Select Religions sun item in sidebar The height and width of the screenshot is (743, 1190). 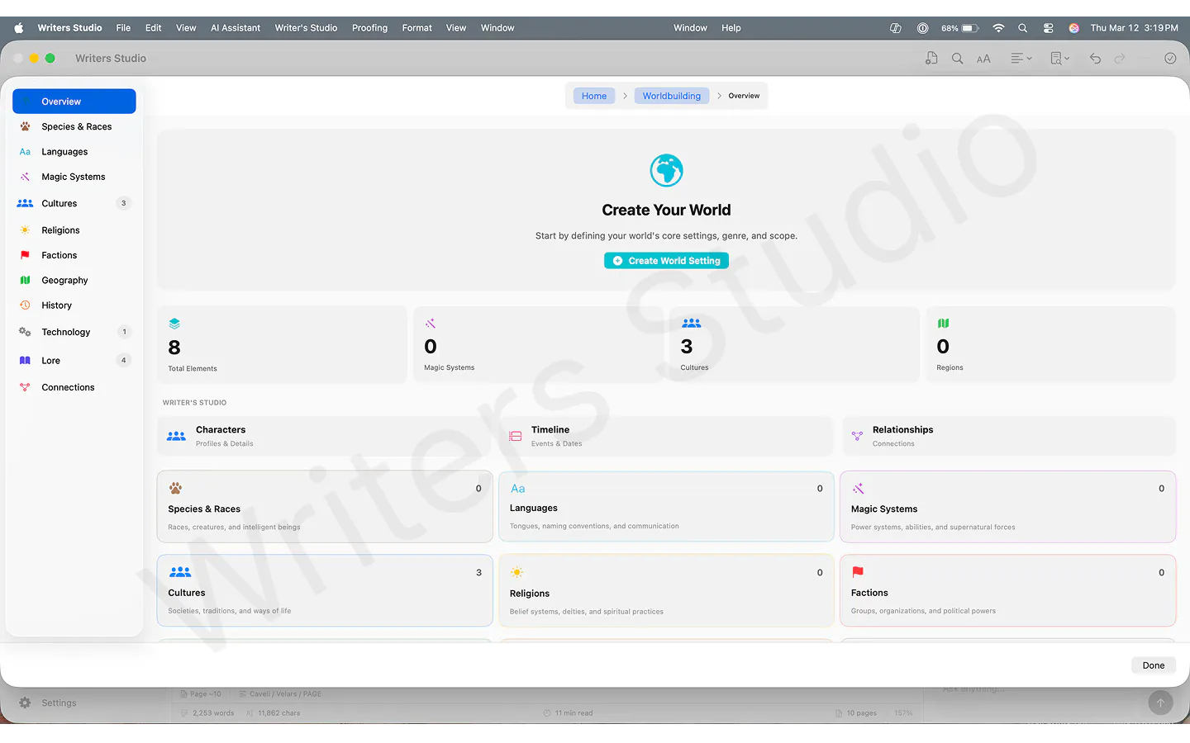(74, 230)
